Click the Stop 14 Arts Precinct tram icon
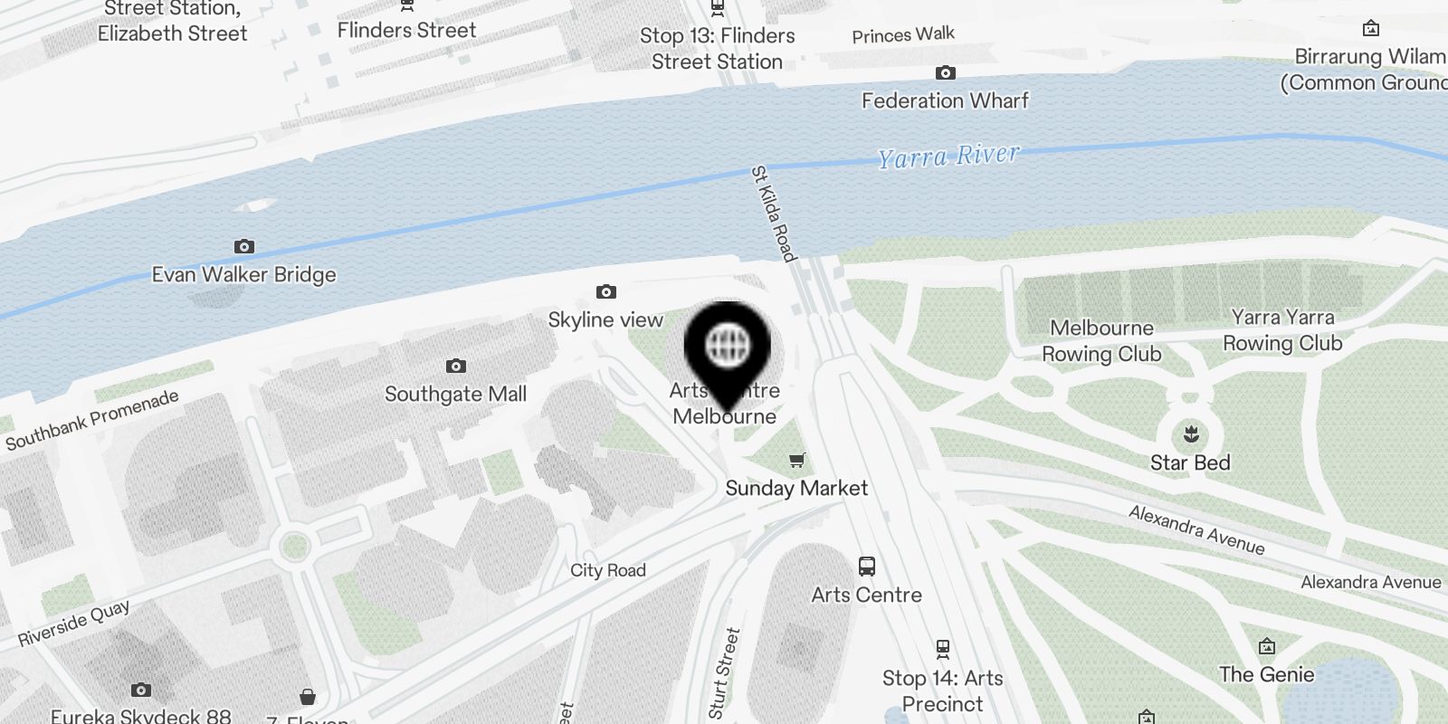The width and height of the screenshot is (1448, 724). [942, 649]
